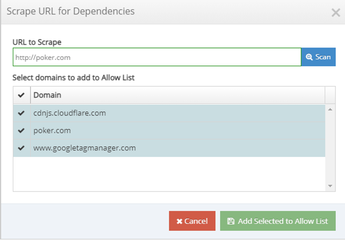Add Selected to Allow List
The image size is (345, 240).
tap(278, 221)
